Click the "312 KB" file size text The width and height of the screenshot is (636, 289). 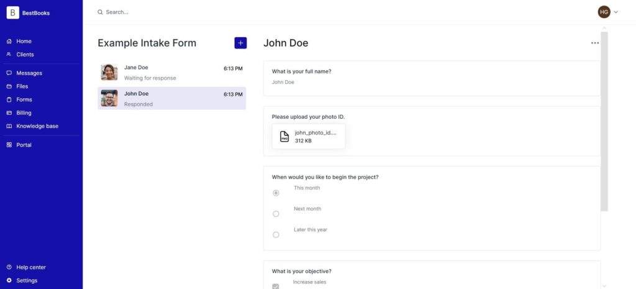(x=303, y=141)
